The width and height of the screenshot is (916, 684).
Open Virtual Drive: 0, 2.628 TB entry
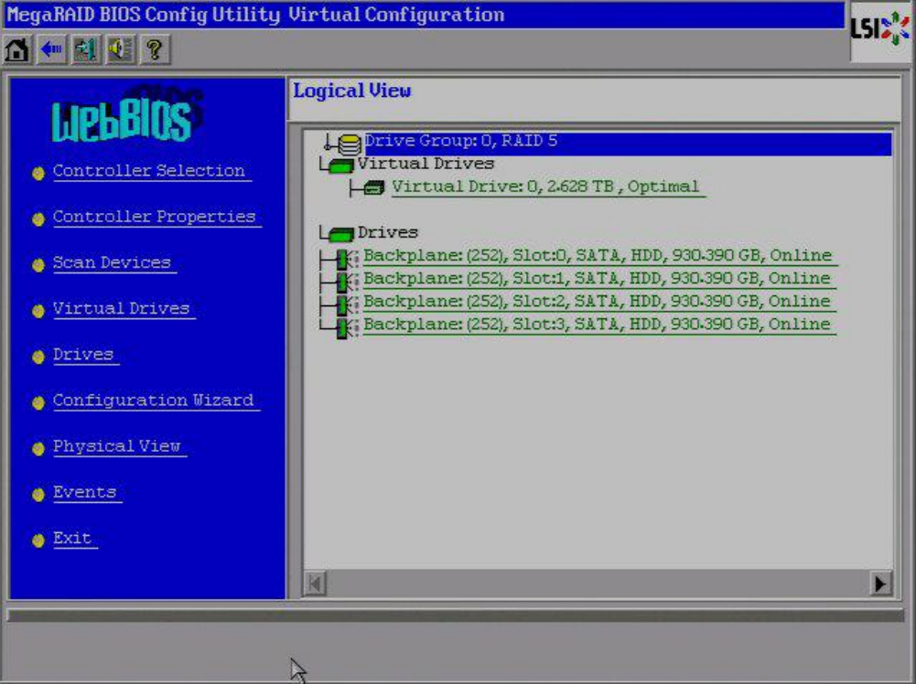click(545, 187)
